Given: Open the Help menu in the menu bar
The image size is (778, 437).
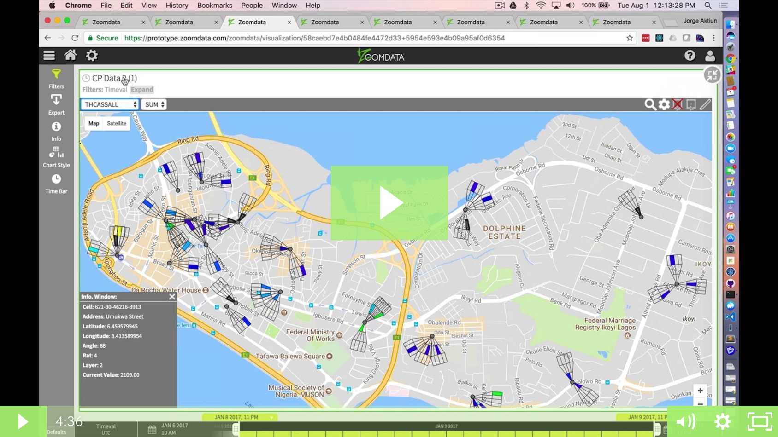Looking at the screenshot, I should 313,6.
